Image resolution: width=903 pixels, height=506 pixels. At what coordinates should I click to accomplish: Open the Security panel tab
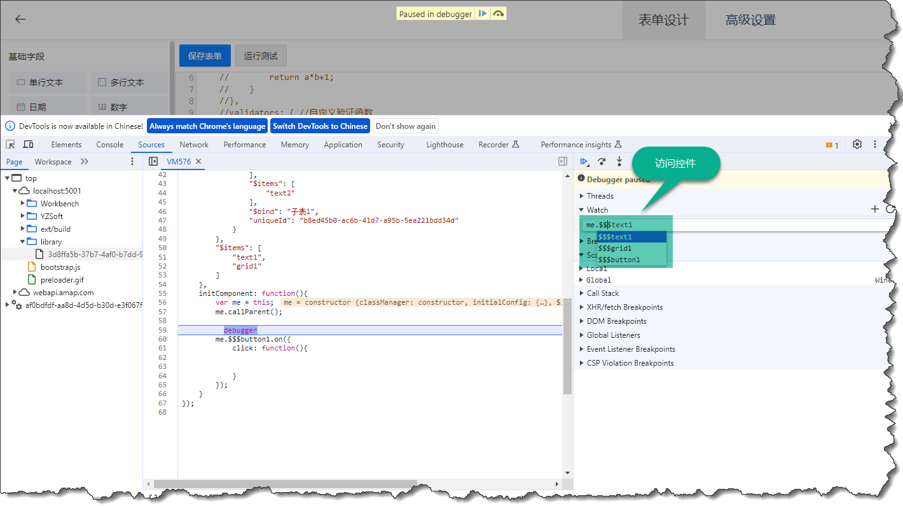point(390,145)
